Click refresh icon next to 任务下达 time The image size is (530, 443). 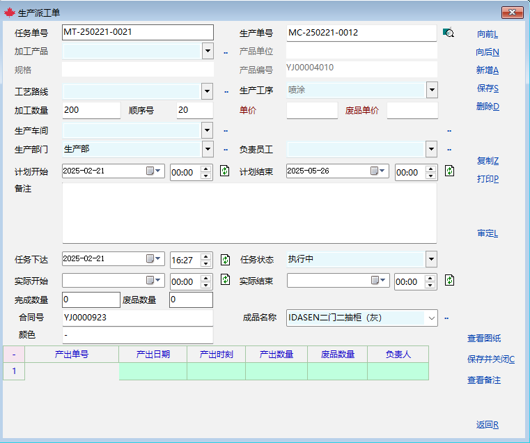coord(225,259)
